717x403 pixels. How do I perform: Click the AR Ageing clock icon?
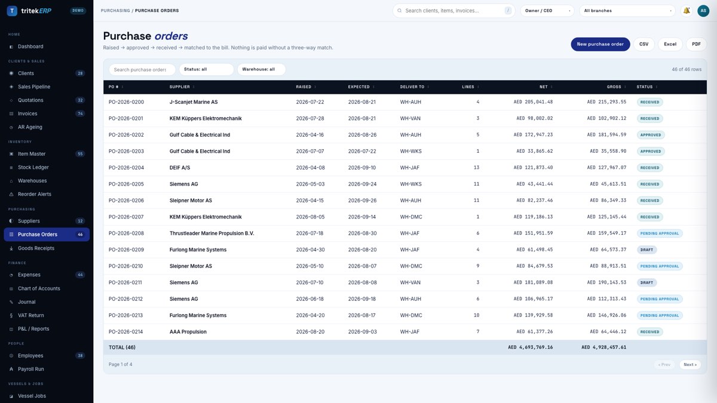11,127
